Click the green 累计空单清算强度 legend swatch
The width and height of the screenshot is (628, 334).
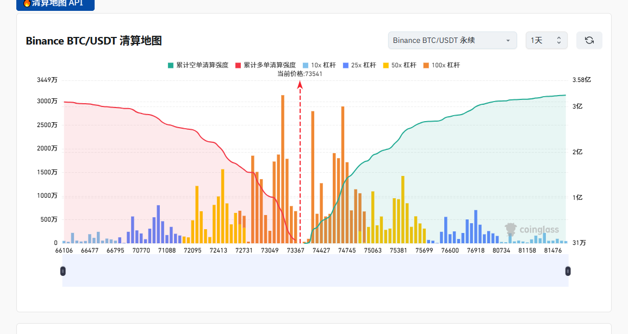[171, 65]
